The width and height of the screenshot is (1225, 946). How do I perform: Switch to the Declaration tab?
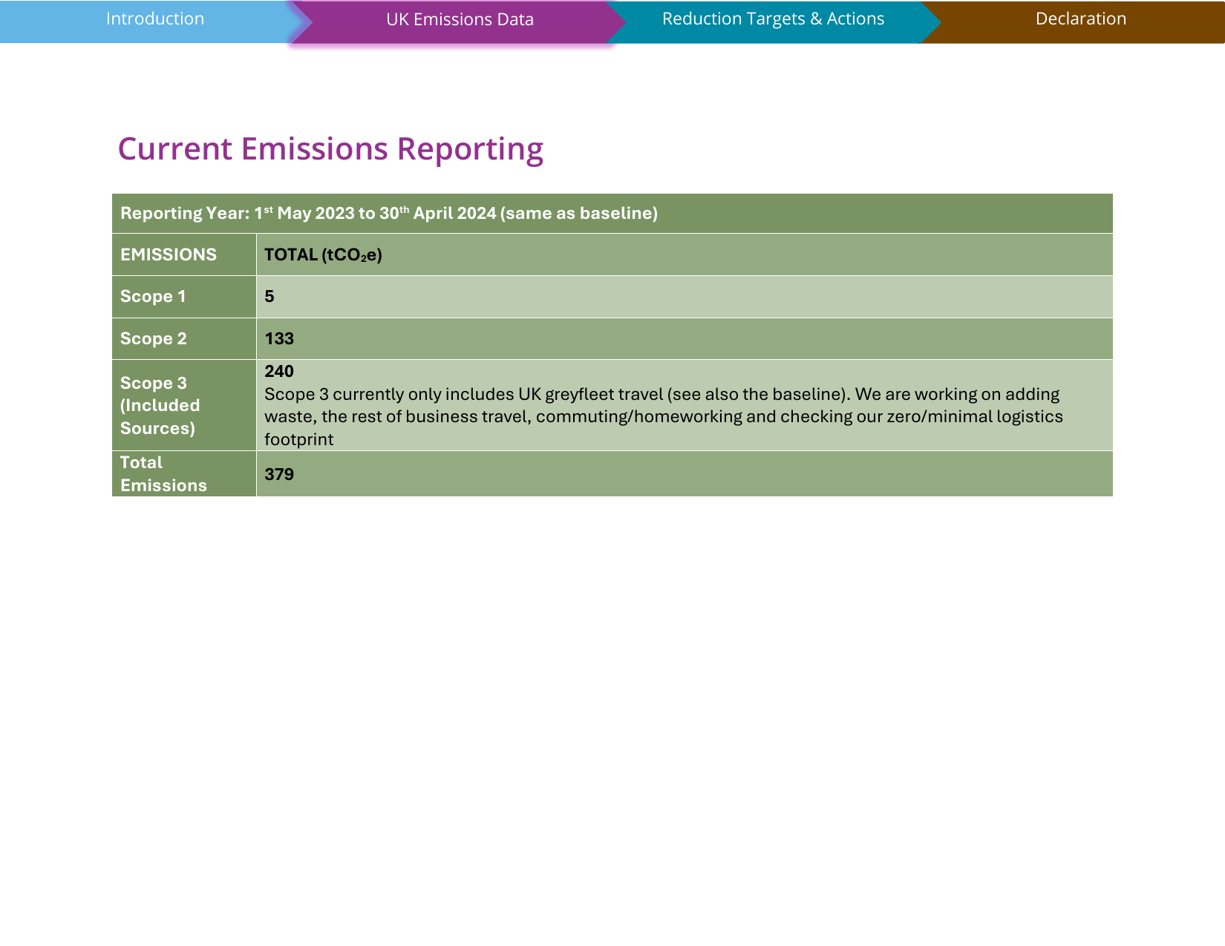coord(1080,19)
